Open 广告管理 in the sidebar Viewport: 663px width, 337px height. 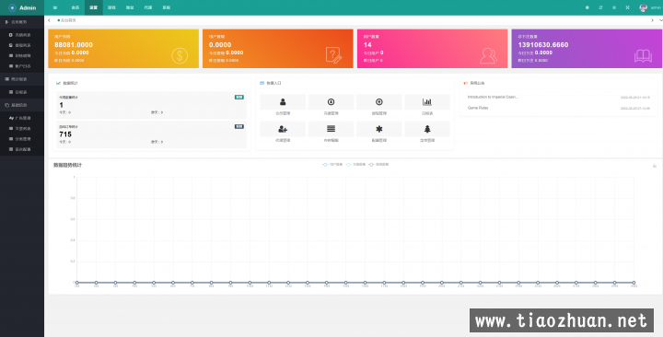(22, 118)
